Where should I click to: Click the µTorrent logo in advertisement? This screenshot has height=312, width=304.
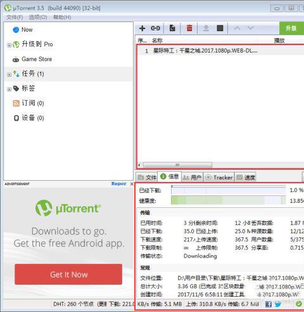click(x=68, y=208)
